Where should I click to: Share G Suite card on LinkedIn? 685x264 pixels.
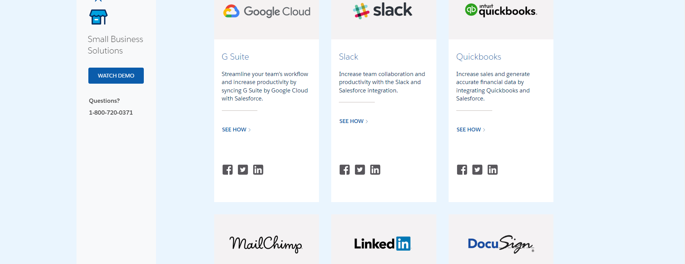pos(258,170)
